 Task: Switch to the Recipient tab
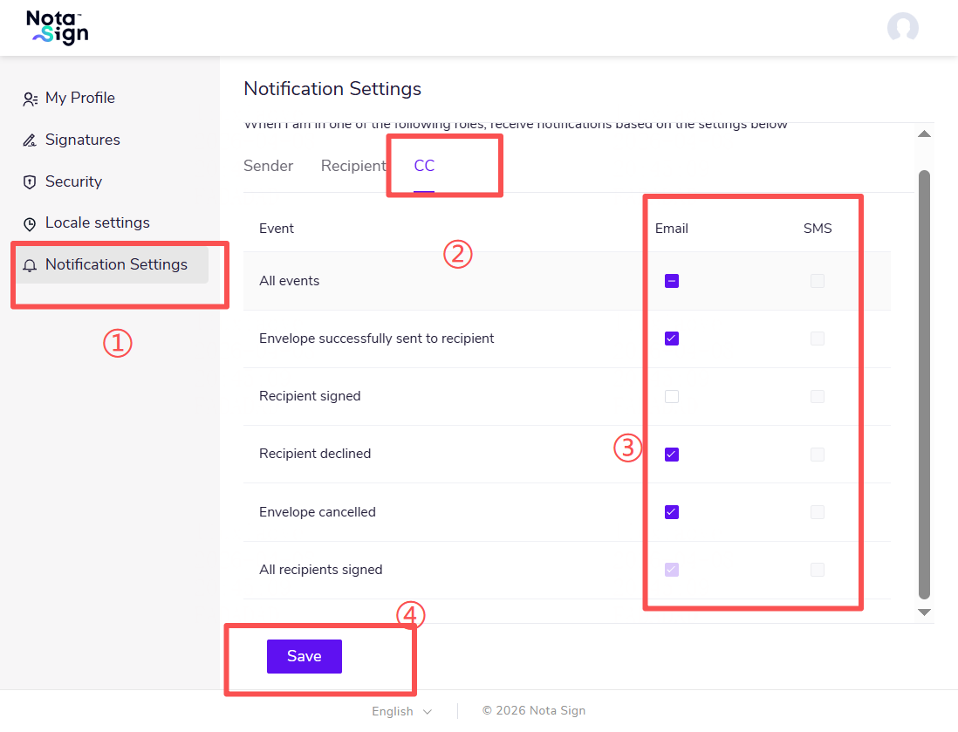coord(352,166)
